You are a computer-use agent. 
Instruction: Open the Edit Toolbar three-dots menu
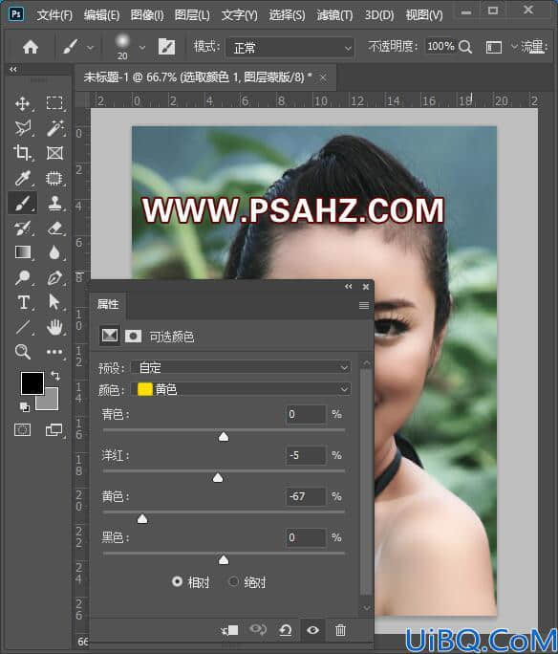(54, 352)
